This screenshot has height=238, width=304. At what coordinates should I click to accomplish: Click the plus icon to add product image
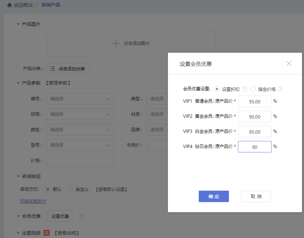pyautogui.click(x=116, y=43)
